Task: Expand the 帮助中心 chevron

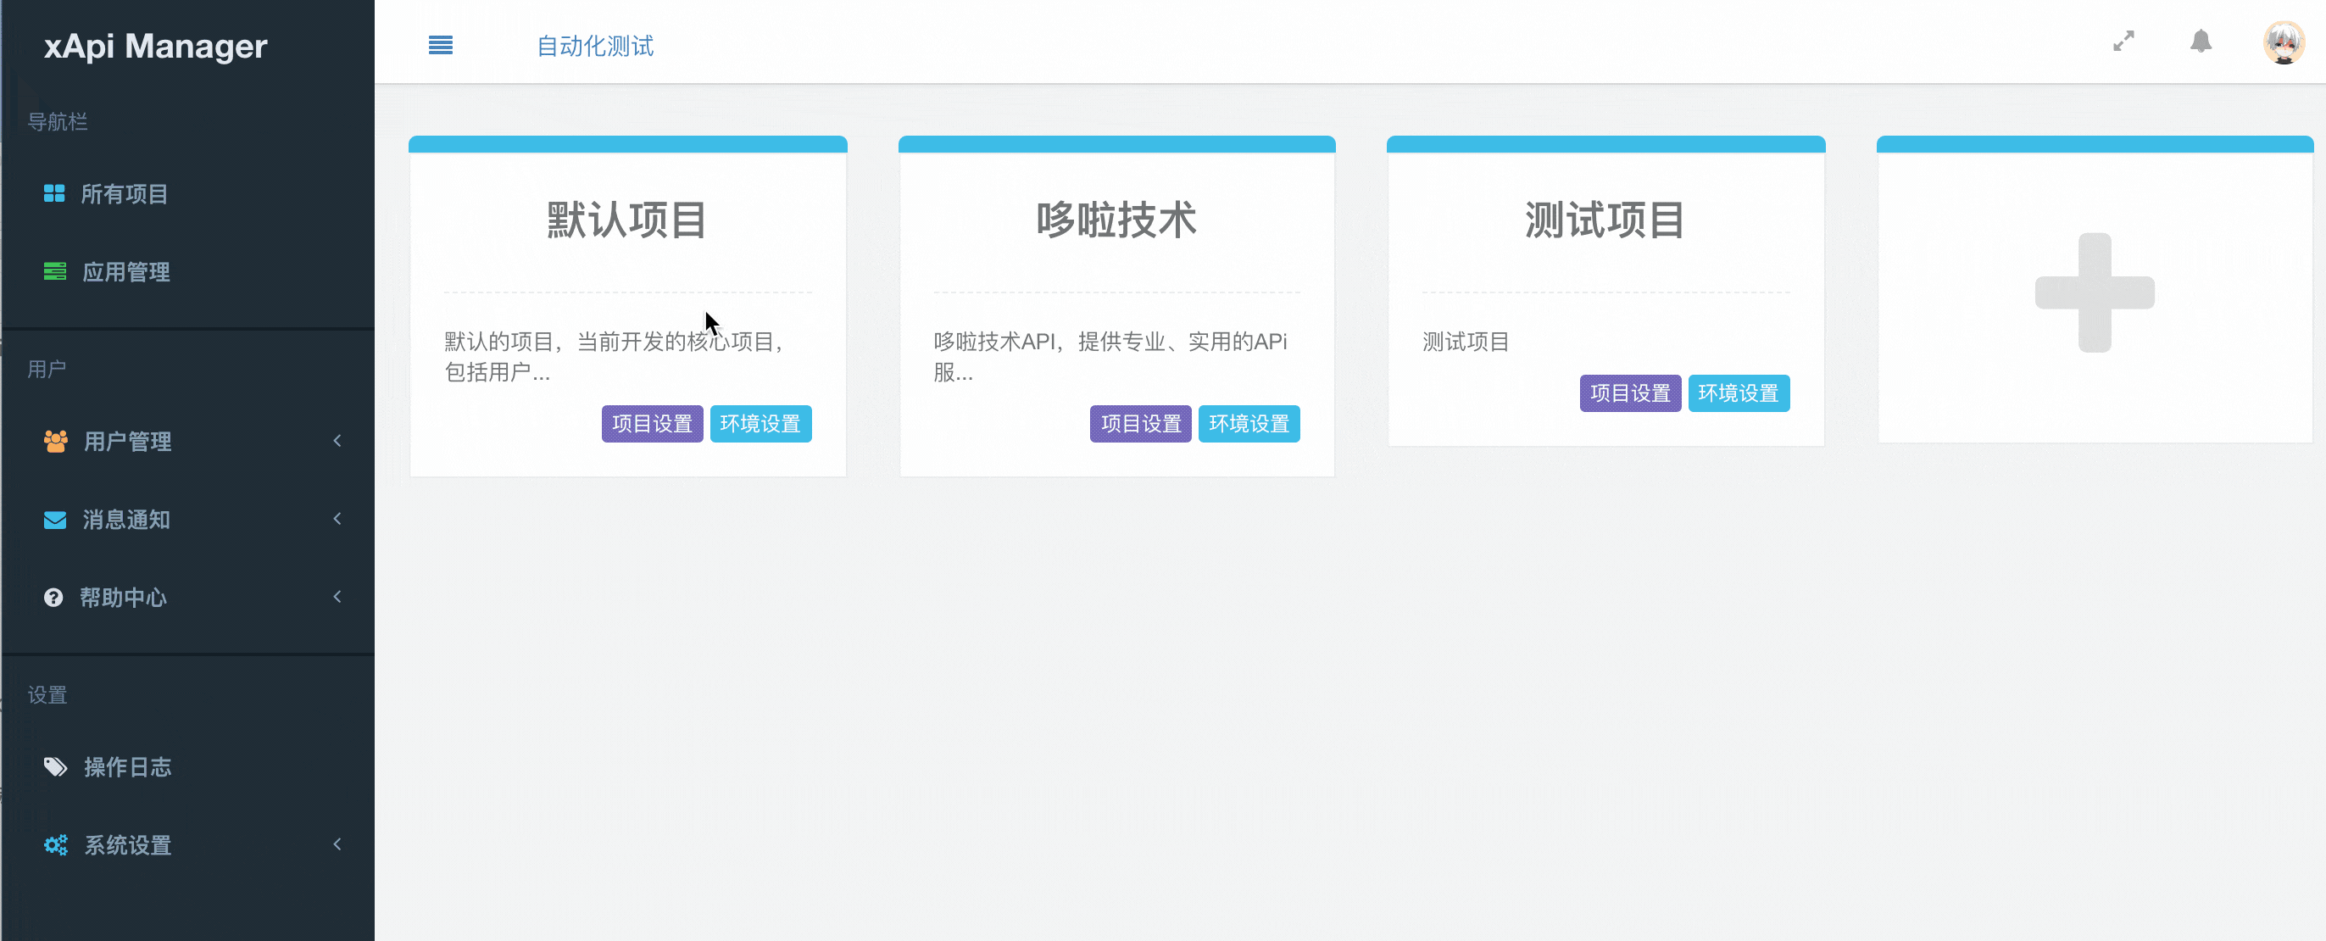Action: [337, 596]
